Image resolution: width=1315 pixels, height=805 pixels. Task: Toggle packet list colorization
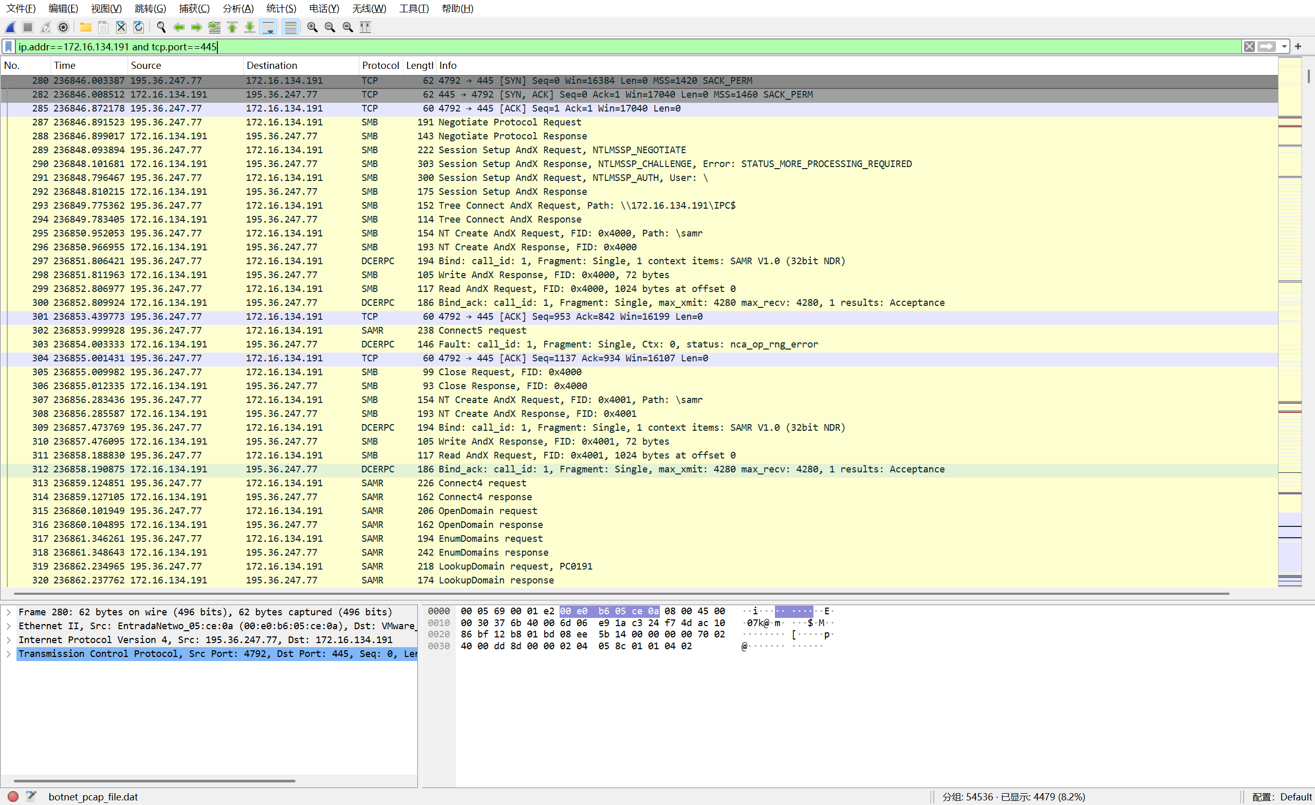[290, 27]
